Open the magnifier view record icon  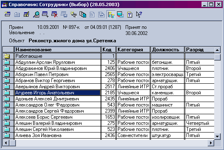[x=36, y=14]
